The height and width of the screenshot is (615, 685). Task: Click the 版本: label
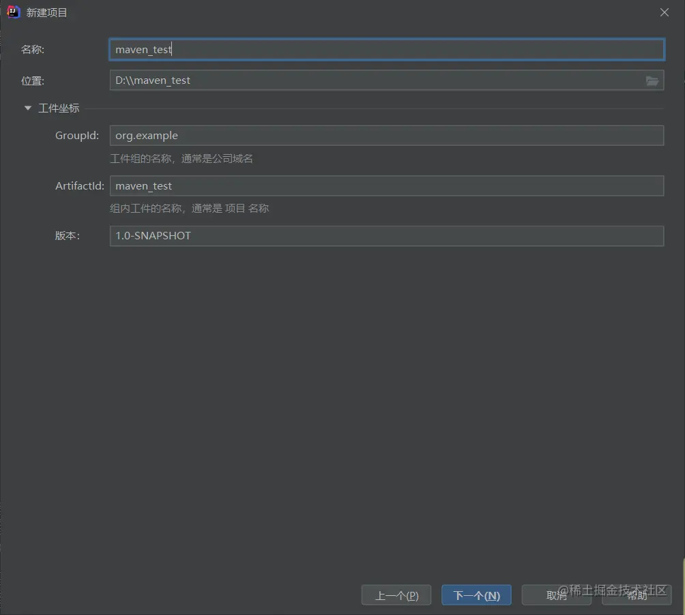click(x=68, y=236)
